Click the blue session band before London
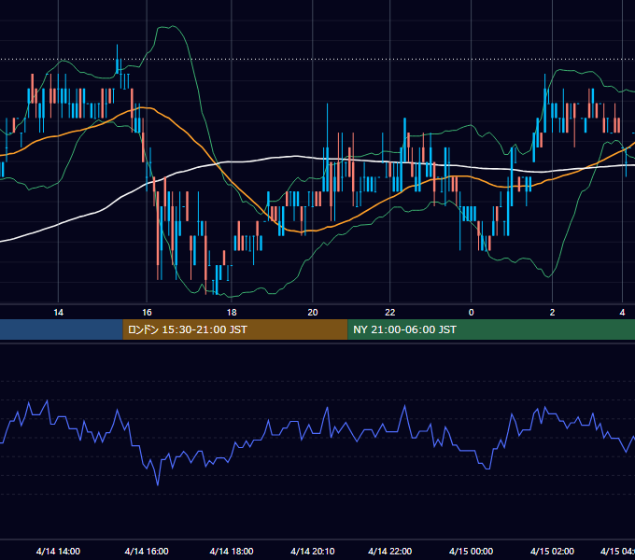Screen dimensions: 635x560 (x=62, y=329)
